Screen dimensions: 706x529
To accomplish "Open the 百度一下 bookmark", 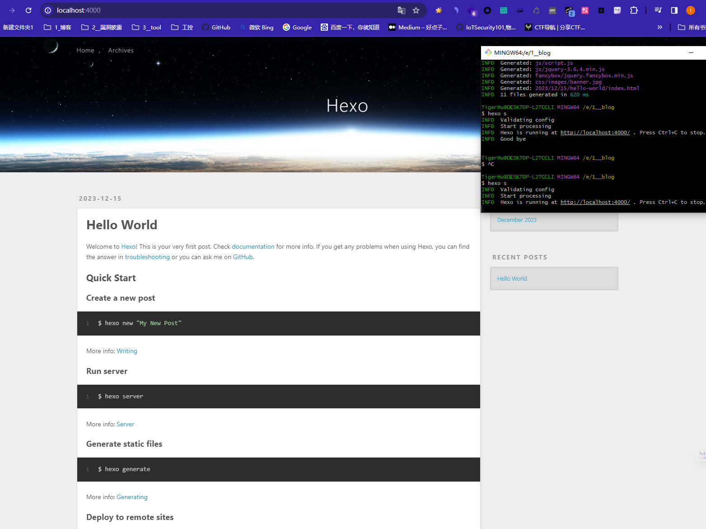I will point(350,27).
